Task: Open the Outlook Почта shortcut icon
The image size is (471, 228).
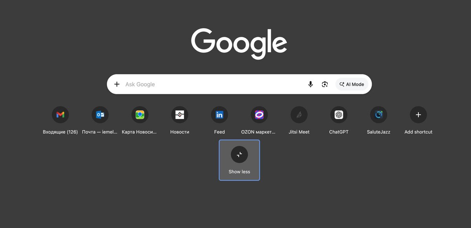Action: click(x=100, y=115)
